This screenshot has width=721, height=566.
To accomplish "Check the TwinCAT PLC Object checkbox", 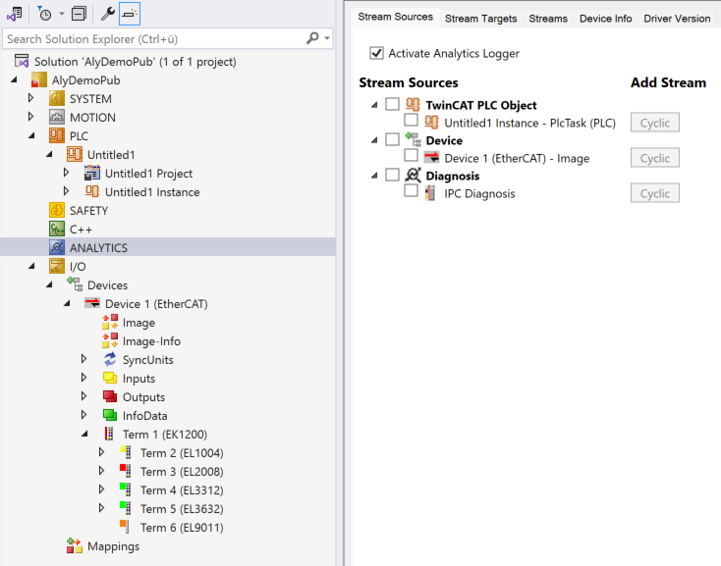I will pyautogui.click(x=393, y=105).
